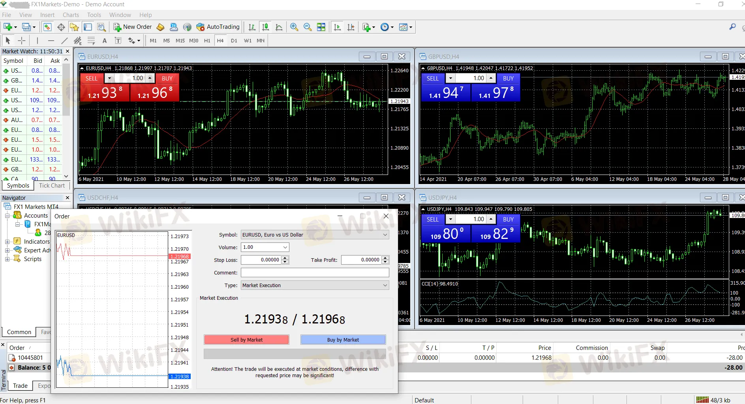Switch chart to candlestick view
745x404 pixels.
coord(266,27)
